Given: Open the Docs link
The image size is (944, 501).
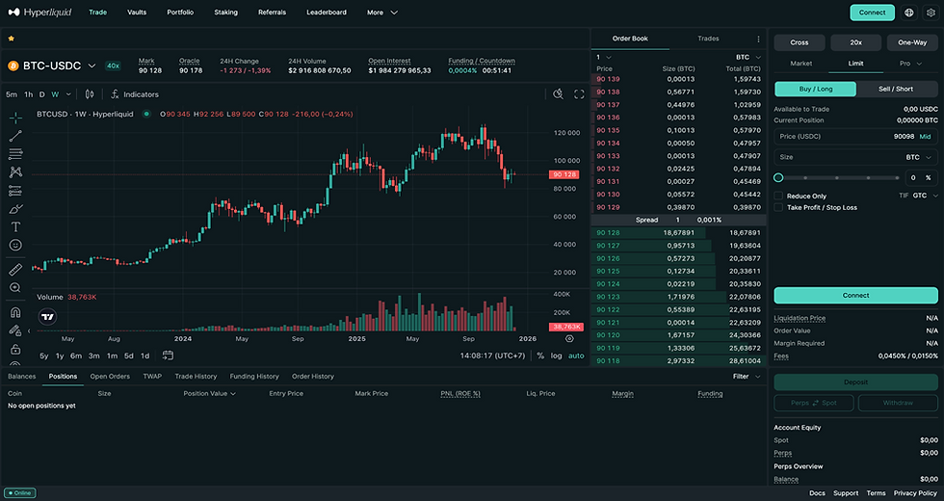Looking at the screenshot, I should pyautogui.click(x=817, y=493).
